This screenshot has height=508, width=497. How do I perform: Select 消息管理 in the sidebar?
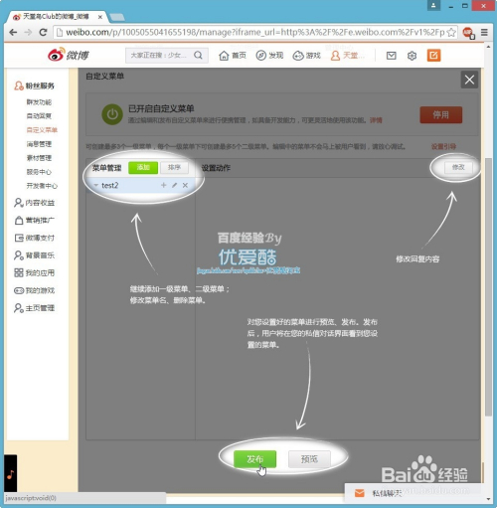[x=39, y=144]
